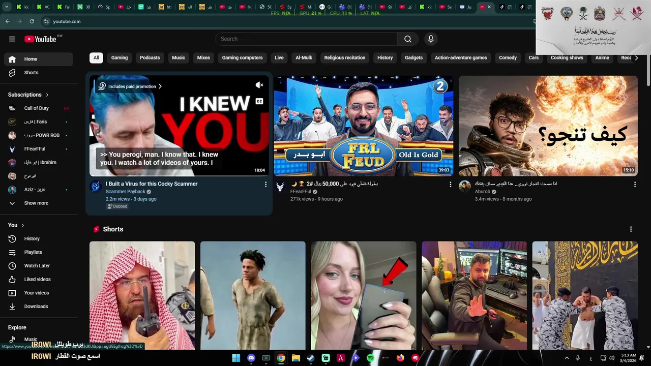Open the Call of Duty subscription
651x366 pixels.
[39, 108]
